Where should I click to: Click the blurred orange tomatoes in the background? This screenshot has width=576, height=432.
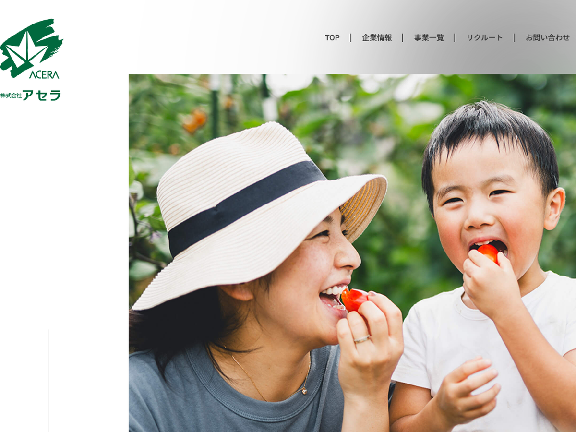[194, 120]
